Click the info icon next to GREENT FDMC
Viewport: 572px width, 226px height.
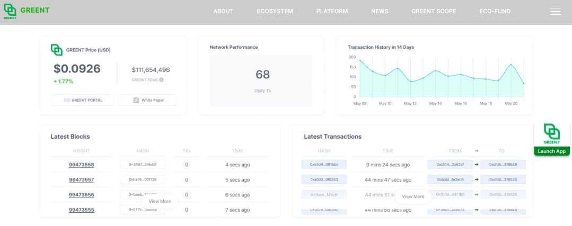[x=161, y=80]
